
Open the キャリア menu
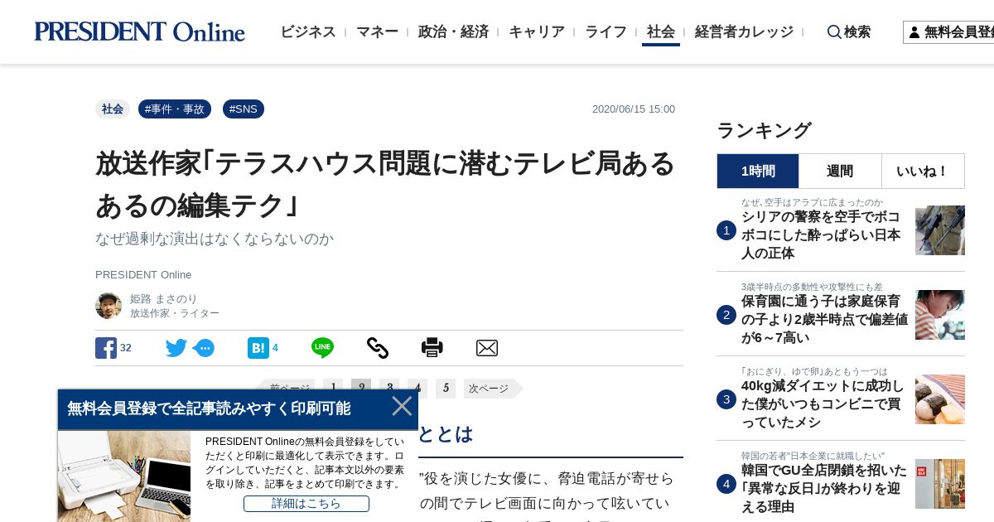click(537, 31)
